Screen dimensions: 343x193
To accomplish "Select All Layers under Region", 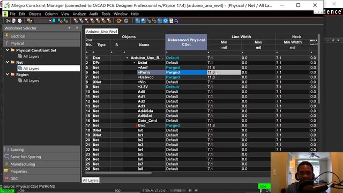I will (x=31, y=81).
